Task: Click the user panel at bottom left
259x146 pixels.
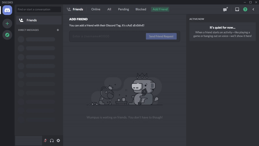Action: pyautogui.click(x=29, y=140)
